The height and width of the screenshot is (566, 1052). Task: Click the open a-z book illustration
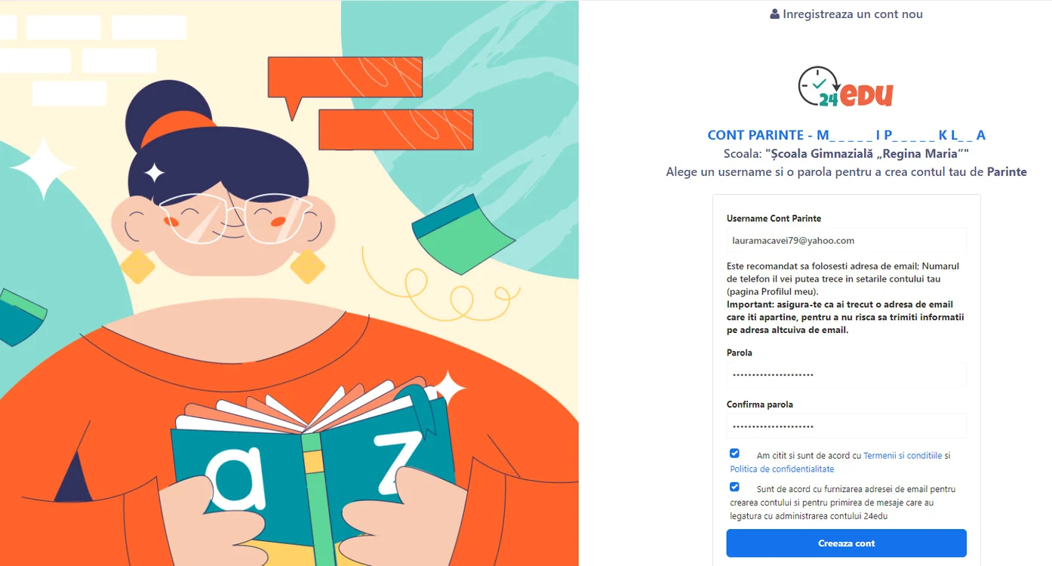[x=313, y=468]
